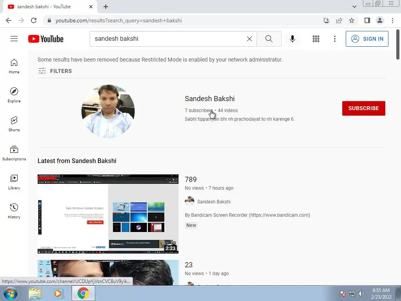Screen dimensions: 401x301
Task: Click the page vertical scrollbar
Action: [x=398, y=45]
